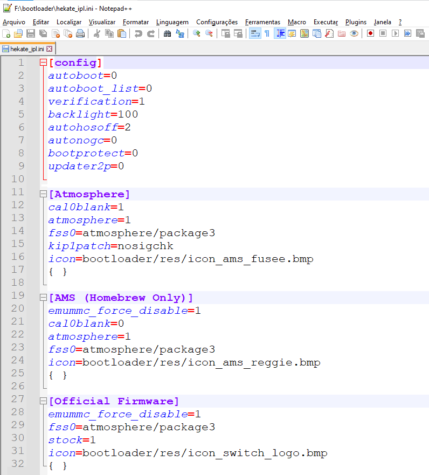Click the icon_ams_fusee.bmp path text
The height and width of the screenshot is (475, 429).
(x=198, y=259)
